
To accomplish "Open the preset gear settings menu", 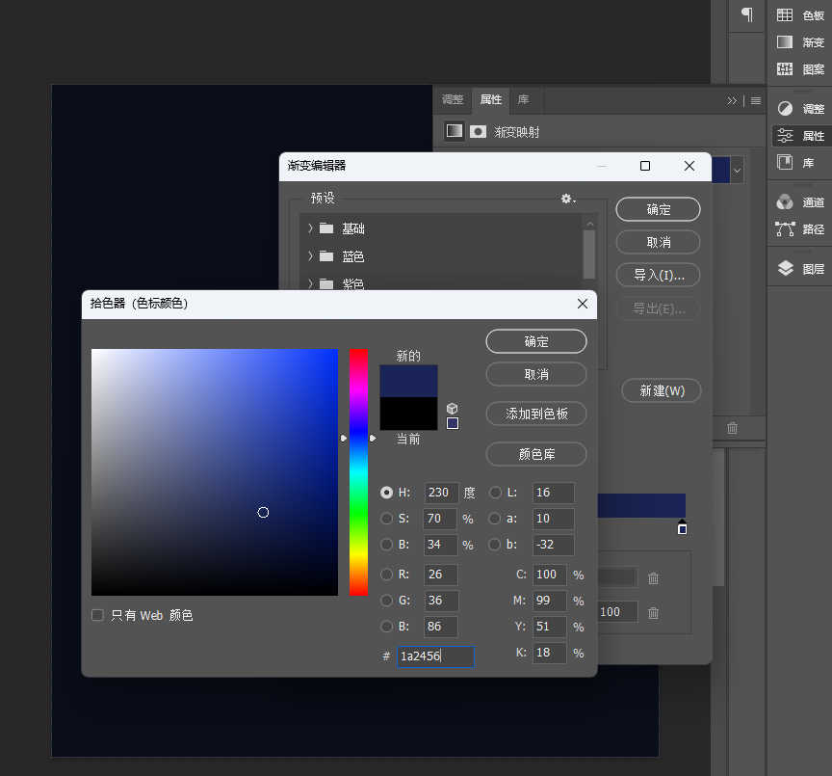I will click(x=568, y=199).
